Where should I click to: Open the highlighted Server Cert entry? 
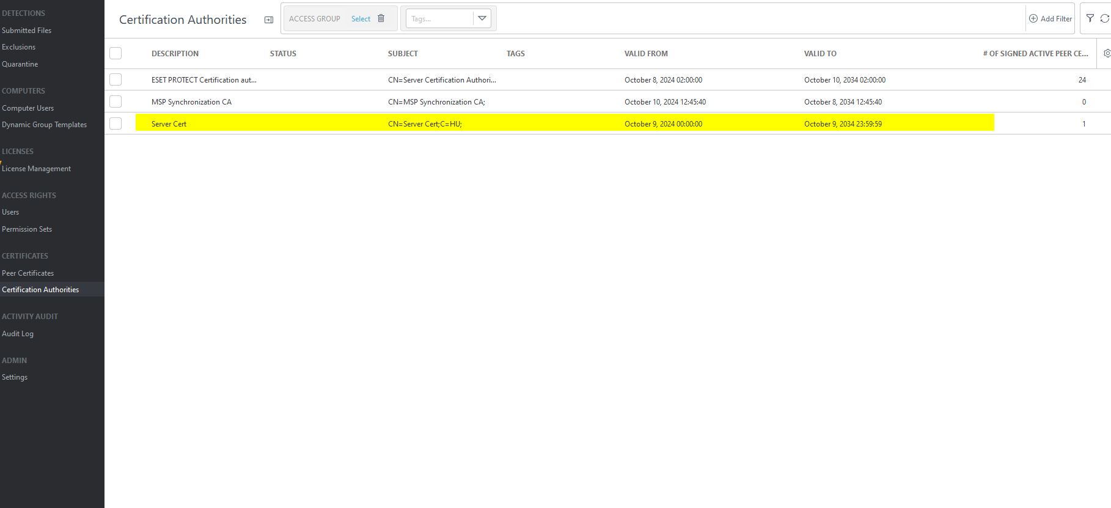point(169,123)
